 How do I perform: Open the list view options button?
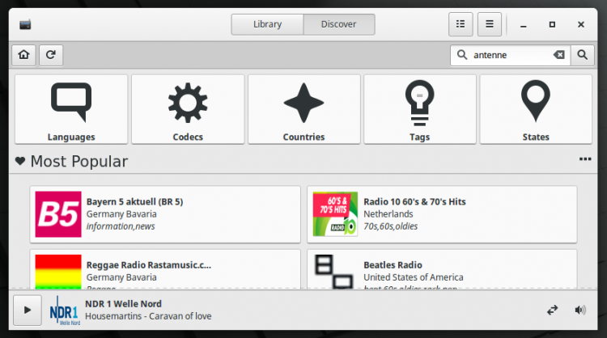(461, 24)
